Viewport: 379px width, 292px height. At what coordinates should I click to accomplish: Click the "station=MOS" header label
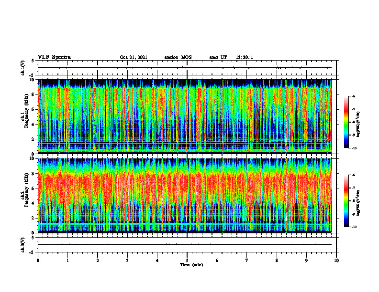pos(178,57)
